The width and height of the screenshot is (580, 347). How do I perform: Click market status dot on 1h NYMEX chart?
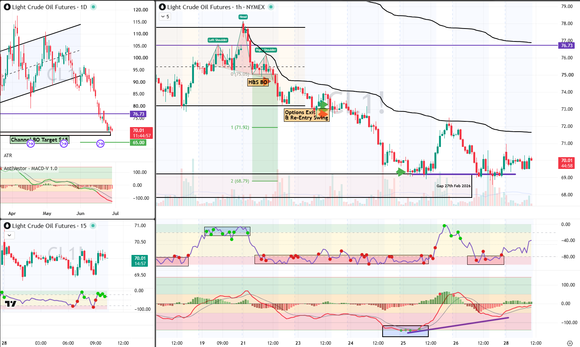click(271, 7)
